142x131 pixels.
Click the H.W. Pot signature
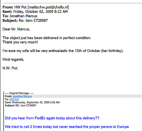tap(10, 68)
